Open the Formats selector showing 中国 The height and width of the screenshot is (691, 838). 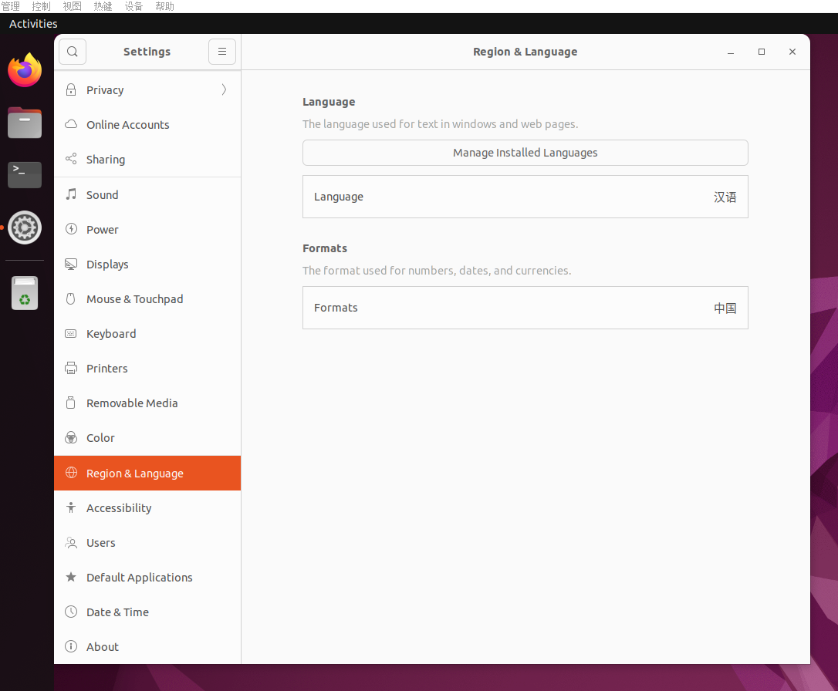tap(525, 307)
